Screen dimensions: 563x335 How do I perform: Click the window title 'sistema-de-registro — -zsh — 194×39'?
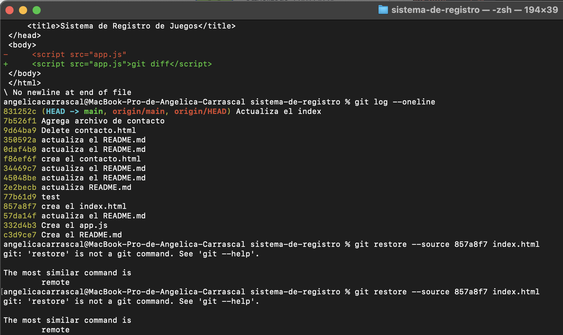(x=474, y=10)
